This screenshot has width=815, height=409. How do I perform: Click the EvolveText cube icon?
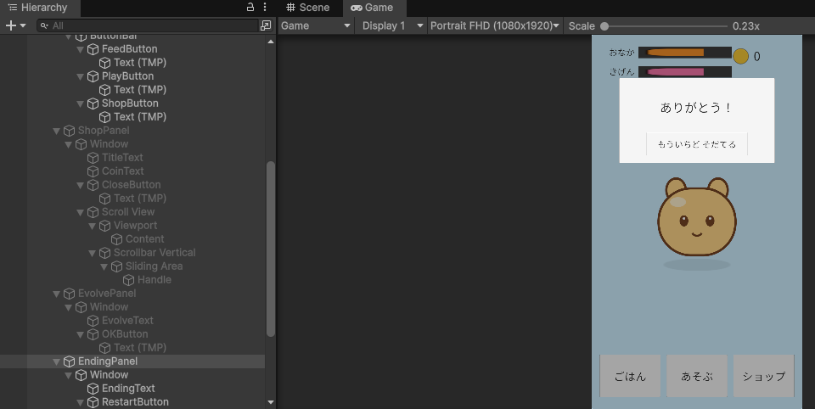click(x=93, y=321)
